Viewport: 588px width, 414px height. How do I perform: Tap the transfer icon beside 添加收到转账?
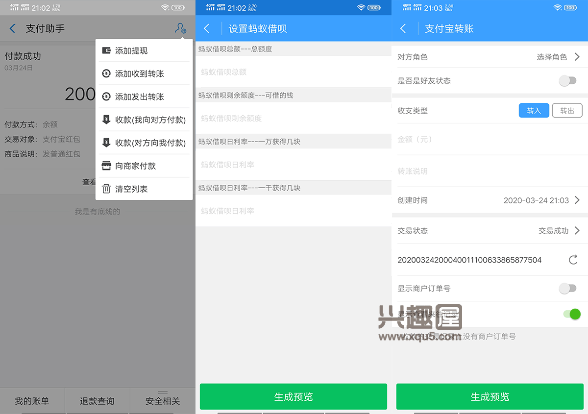pos(106,73)
